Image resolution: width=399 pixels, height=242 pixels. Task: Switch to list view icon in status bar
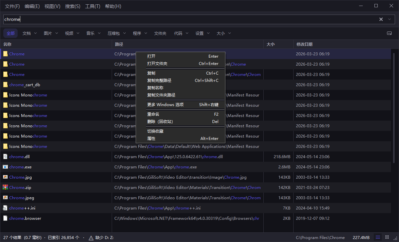coord(378,237)
